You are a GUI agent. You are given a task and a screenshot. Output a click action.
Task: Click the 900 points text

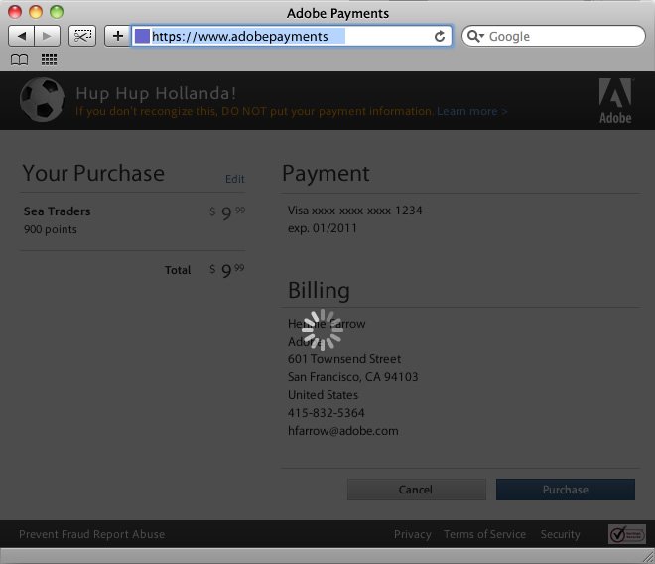point(51,229)
